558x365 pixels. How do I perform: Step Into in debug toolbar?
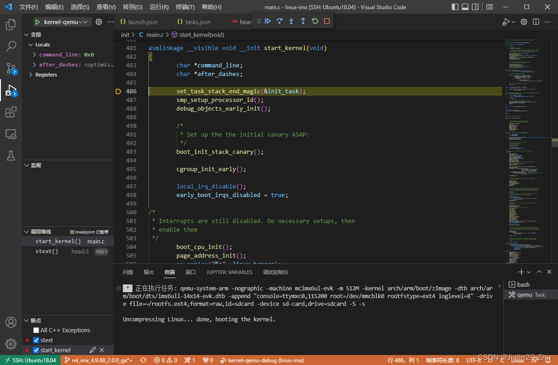[291, 21]
